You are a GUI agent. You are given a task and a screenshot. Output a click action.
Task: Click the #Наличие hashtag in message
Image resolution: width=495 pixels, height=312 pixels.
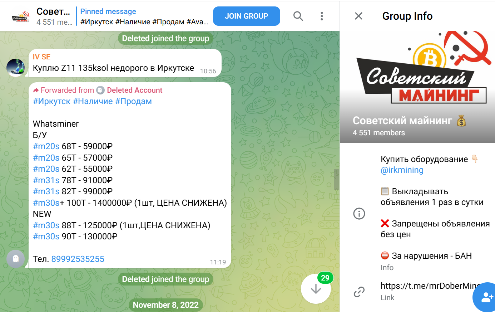pos(93,101)
